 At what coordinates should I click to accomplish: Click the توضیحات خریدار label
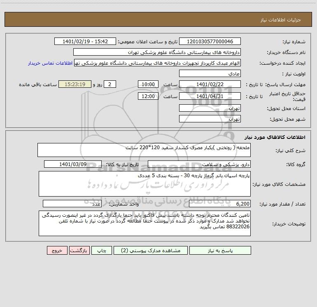[289, 224]
